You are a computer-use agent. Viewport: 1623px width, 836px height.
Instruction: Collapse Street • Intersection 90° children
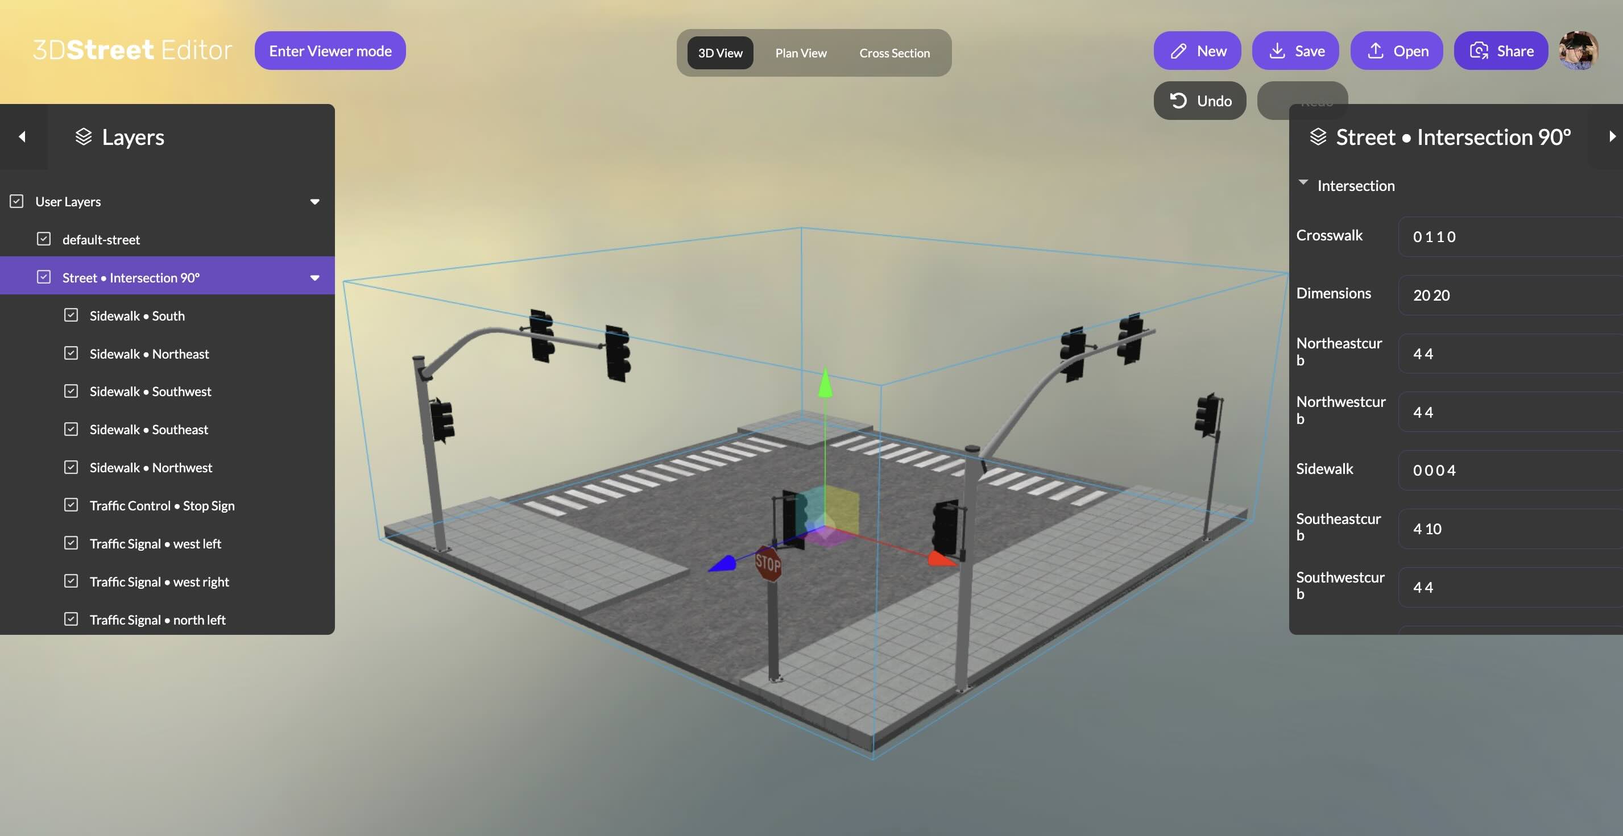point(314,277)
